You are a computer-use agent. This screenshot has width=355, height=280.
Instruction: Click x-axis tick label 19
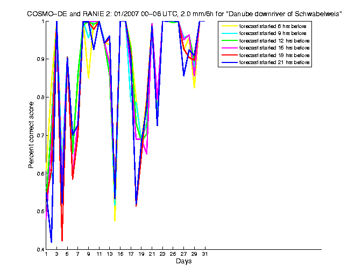(x=141, y=254)
